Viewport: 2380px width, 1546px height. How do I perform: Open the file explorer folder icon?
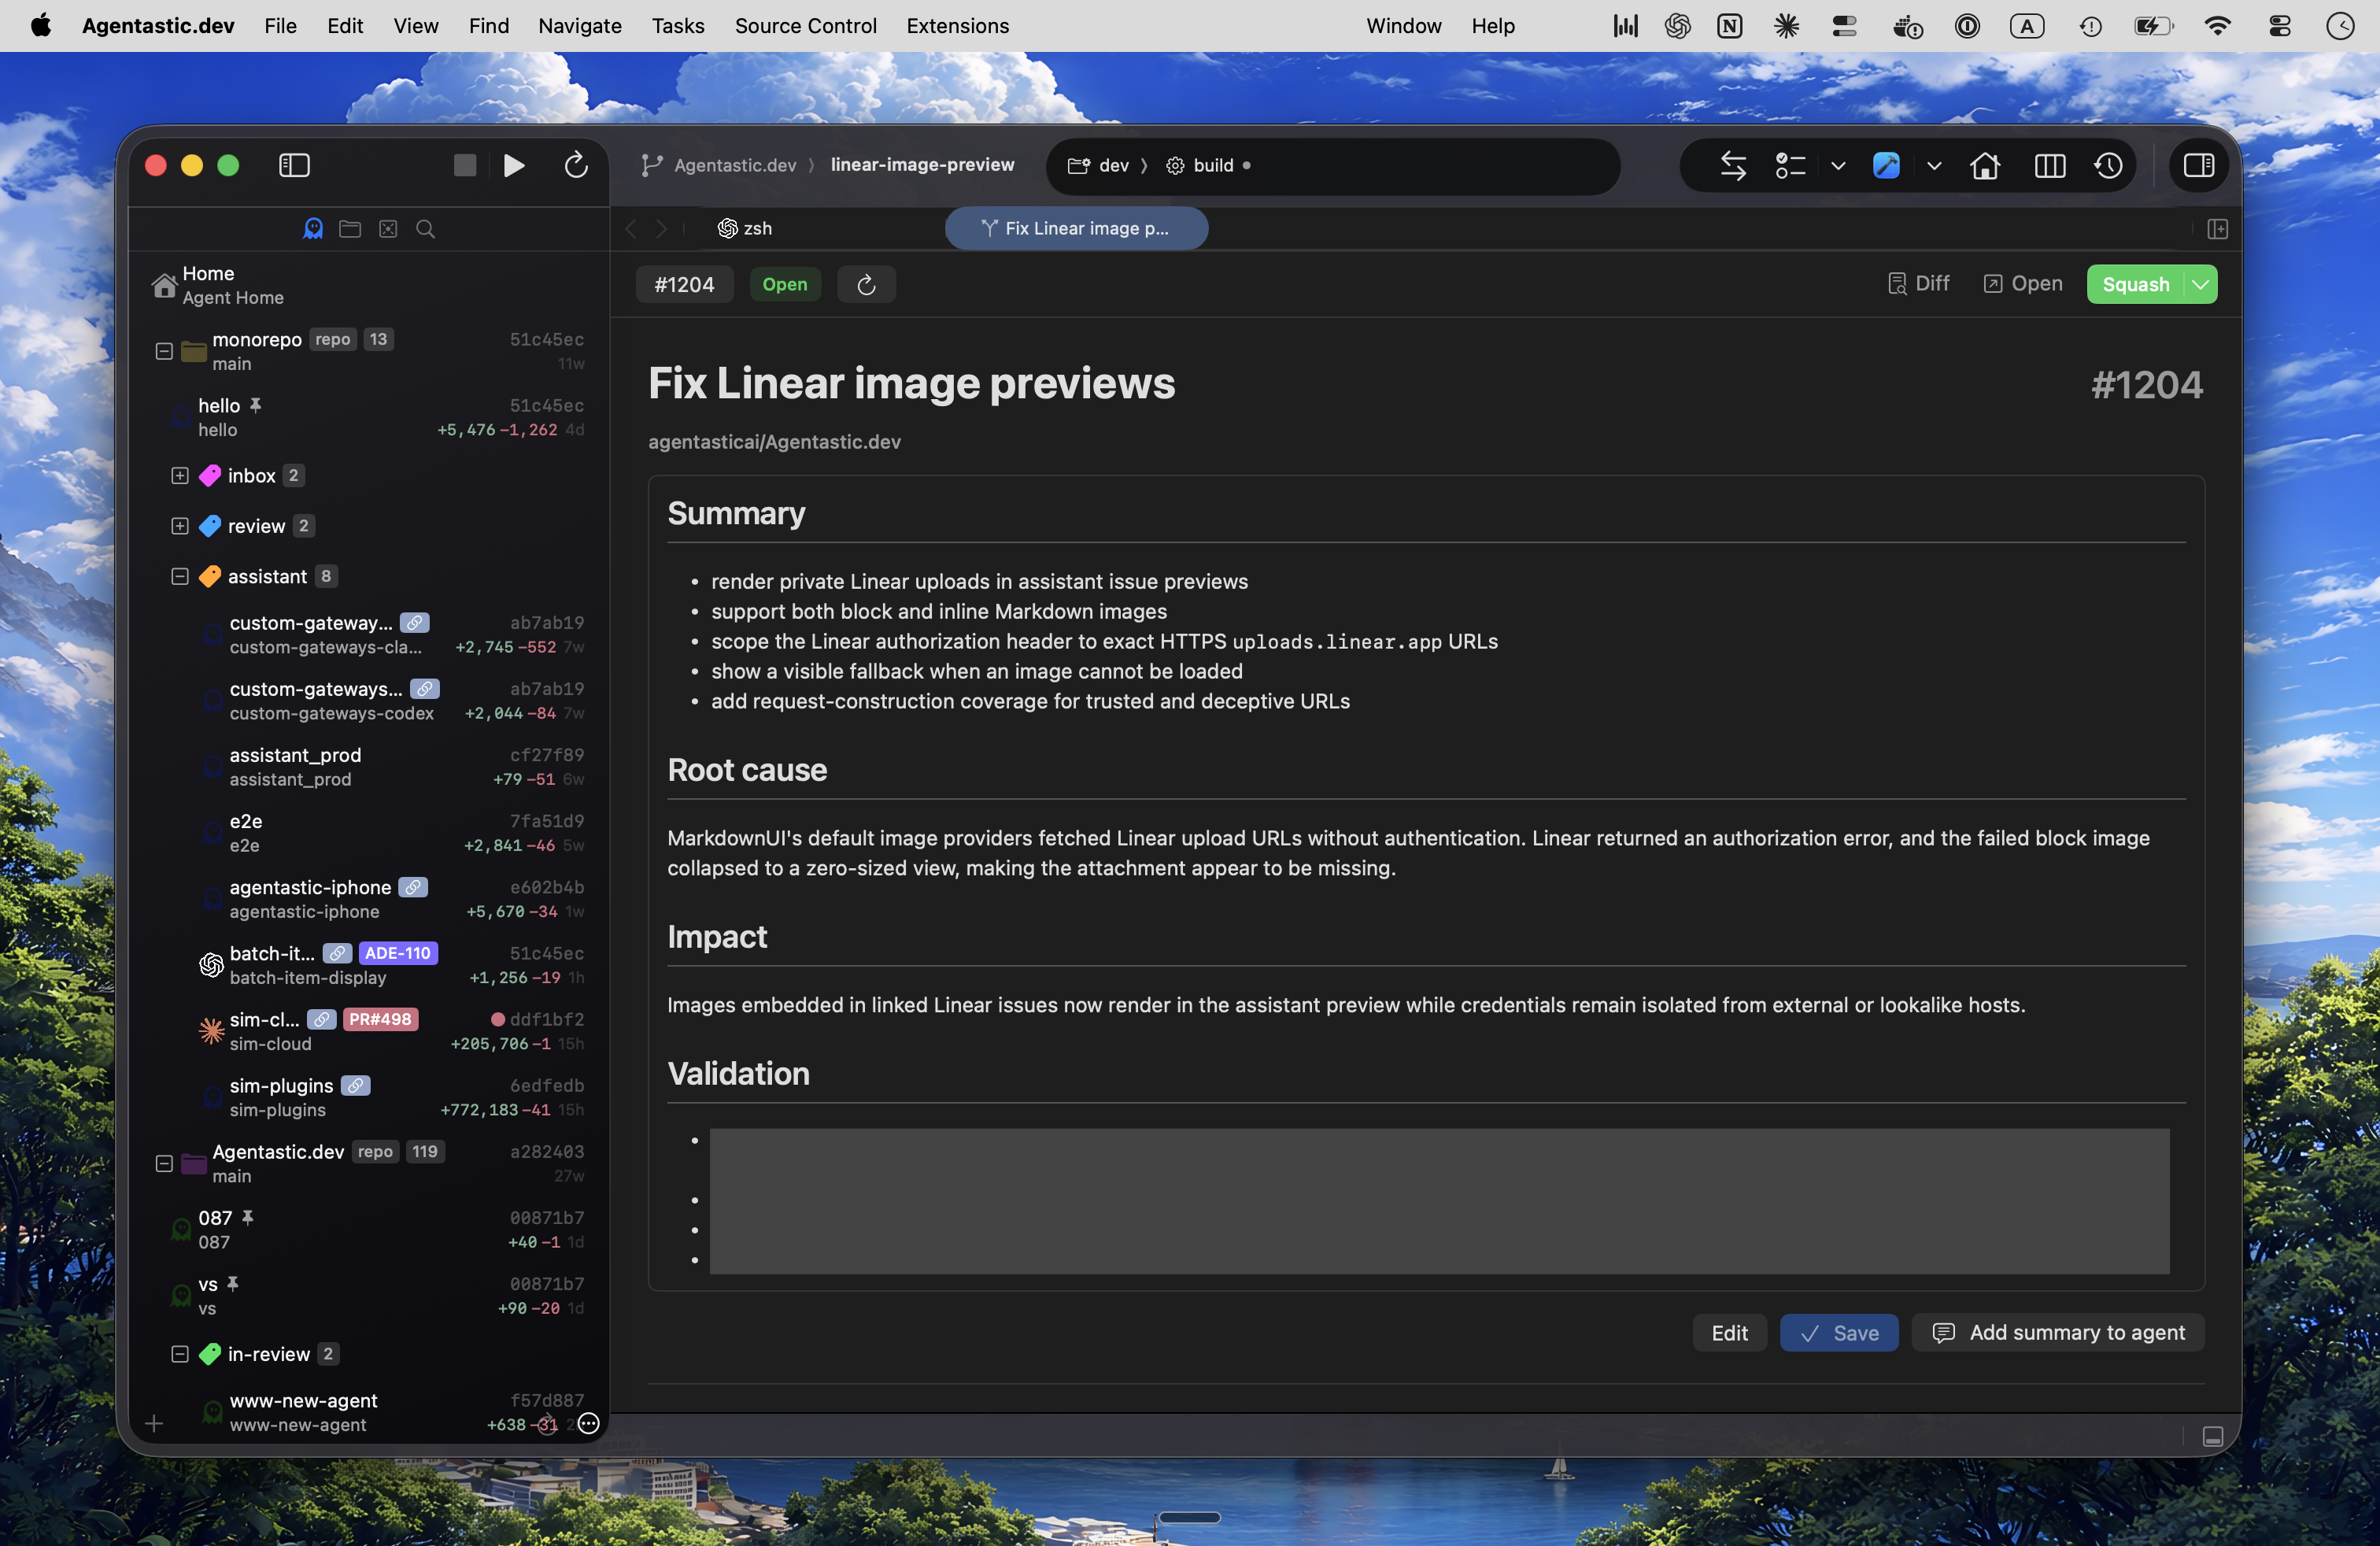coord(350,229)
